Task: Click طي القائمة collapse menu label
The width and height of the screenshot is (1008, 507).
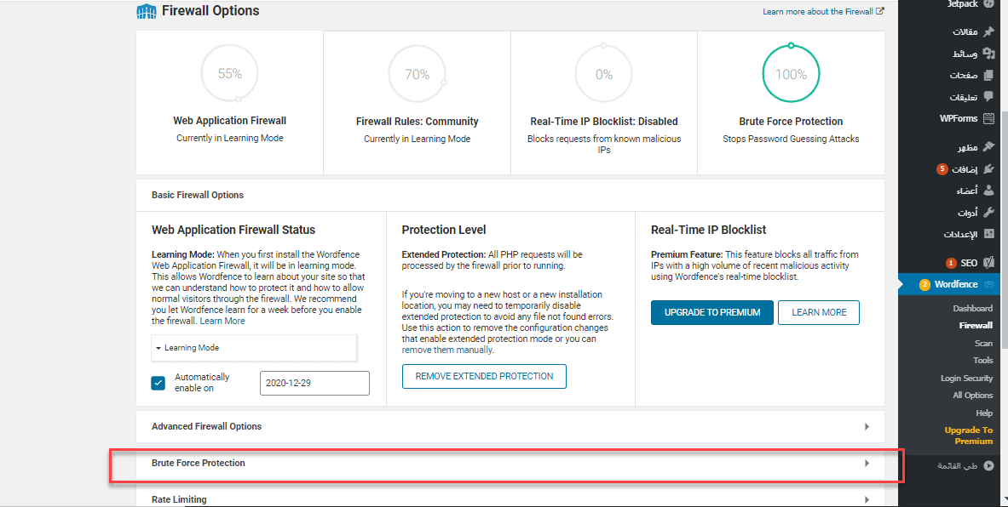Action: pos(957,466)
